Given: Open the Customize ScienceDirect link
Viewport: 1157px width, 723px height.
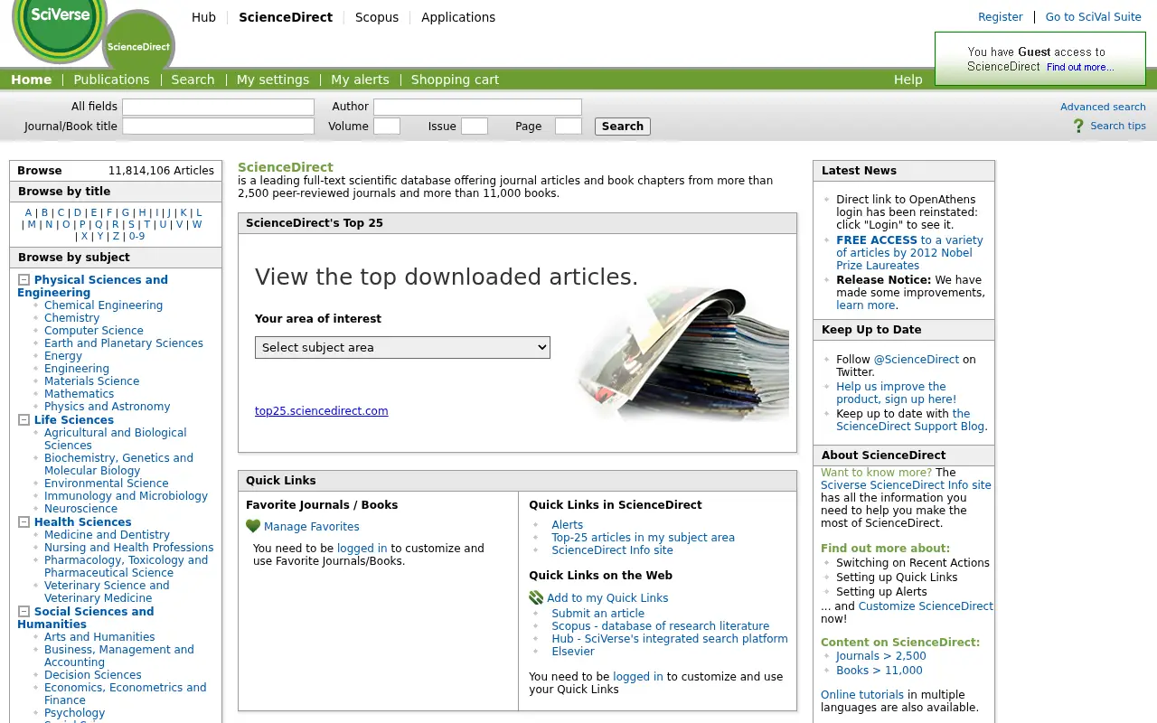Looking at the screenshot, I should click(926, 606).
